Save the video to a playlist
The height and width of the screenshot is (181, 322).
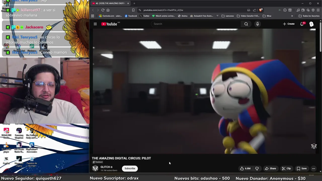(x=301, y=168)
